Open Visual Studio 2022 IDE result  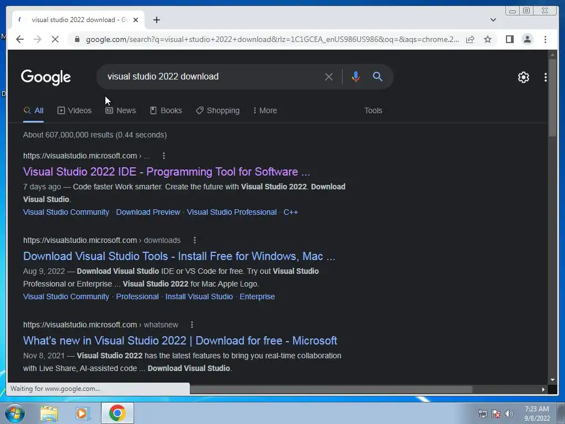click(167, 172)
